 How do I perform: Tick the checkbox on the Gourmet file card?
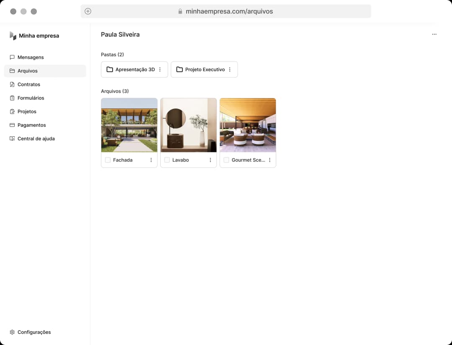tap(226, 160)
